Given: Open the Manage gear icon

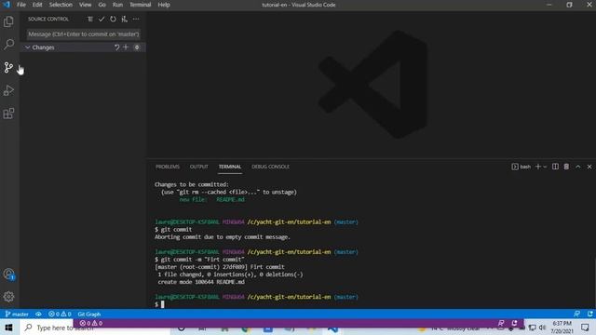Looking at the screenshot, I should coord(8,296).
